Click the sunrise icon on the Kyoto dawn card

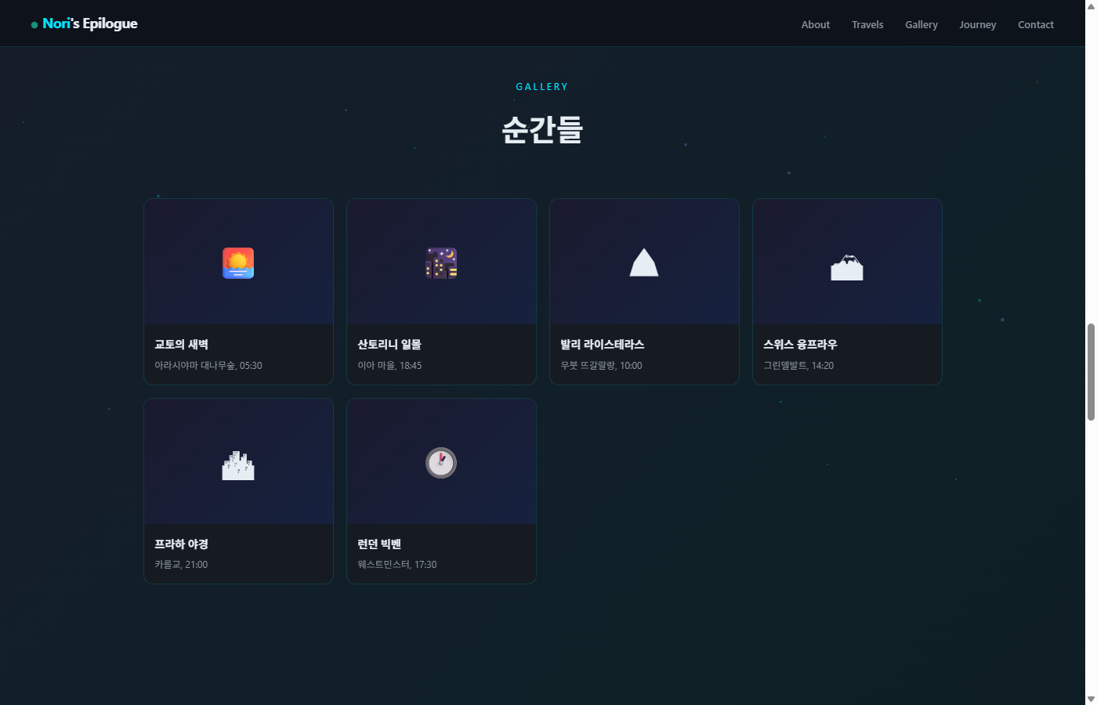238,263
